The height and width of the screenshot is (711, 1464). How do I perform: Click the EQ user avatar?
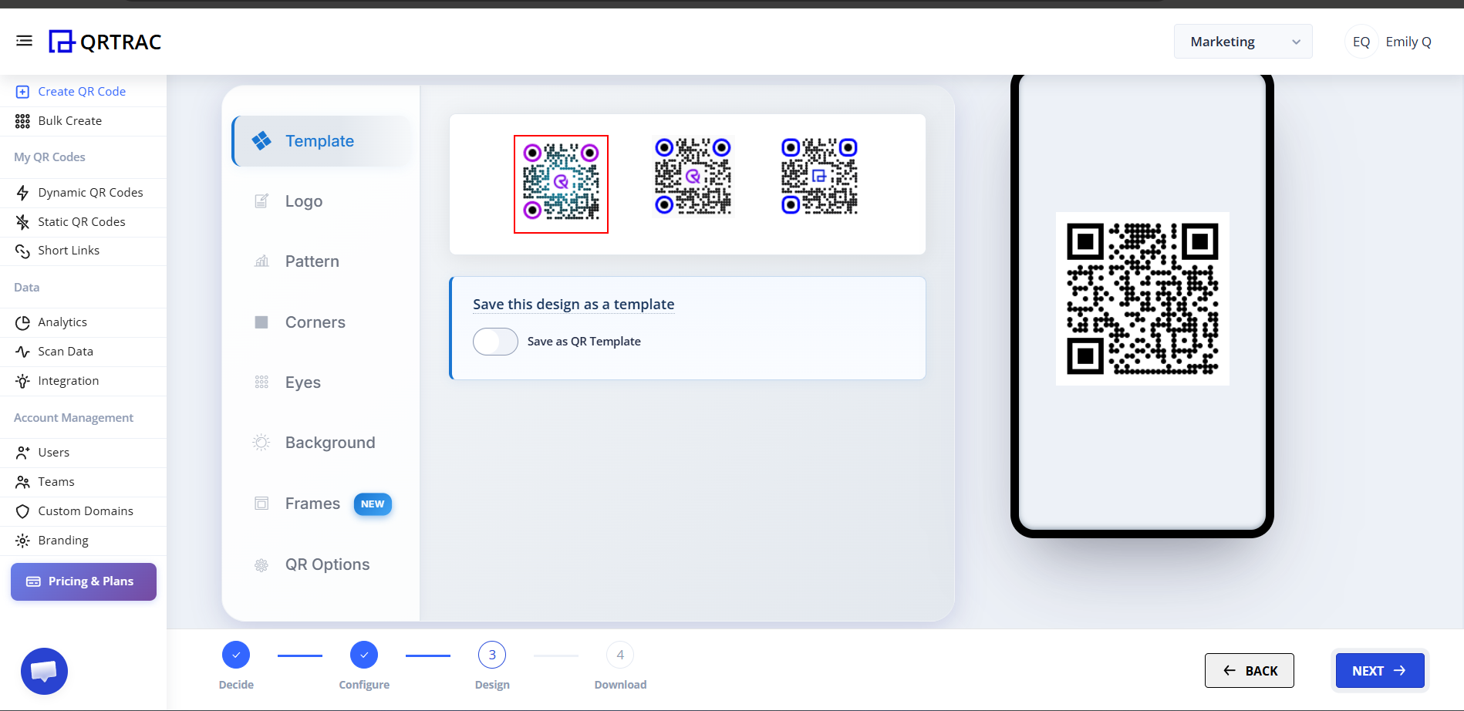coord(1361,42)
